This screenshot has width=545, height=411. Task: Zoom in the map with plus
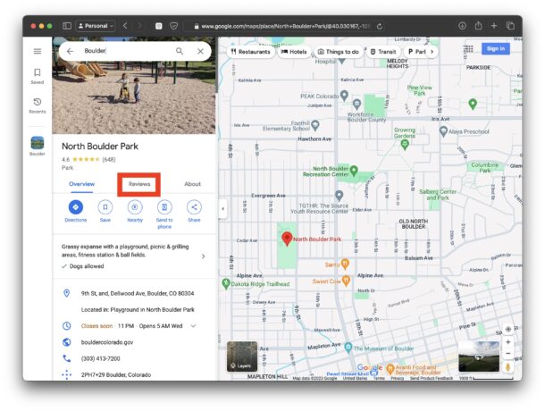coord(508,342)
